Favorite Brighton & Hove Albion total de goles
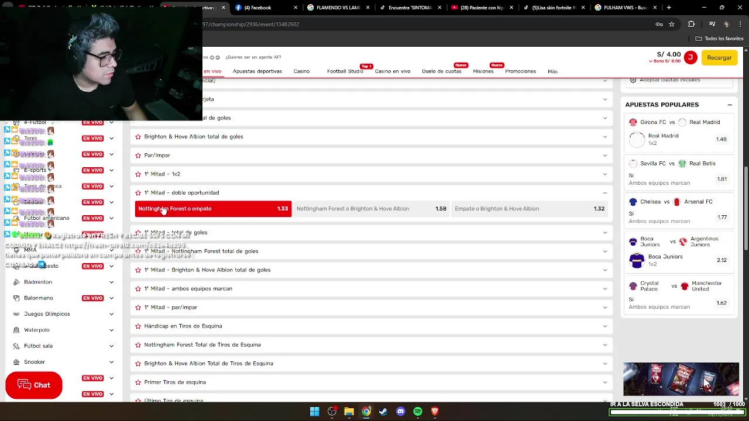The height and width of the screenshot is (421, 749). click(138, 137)
